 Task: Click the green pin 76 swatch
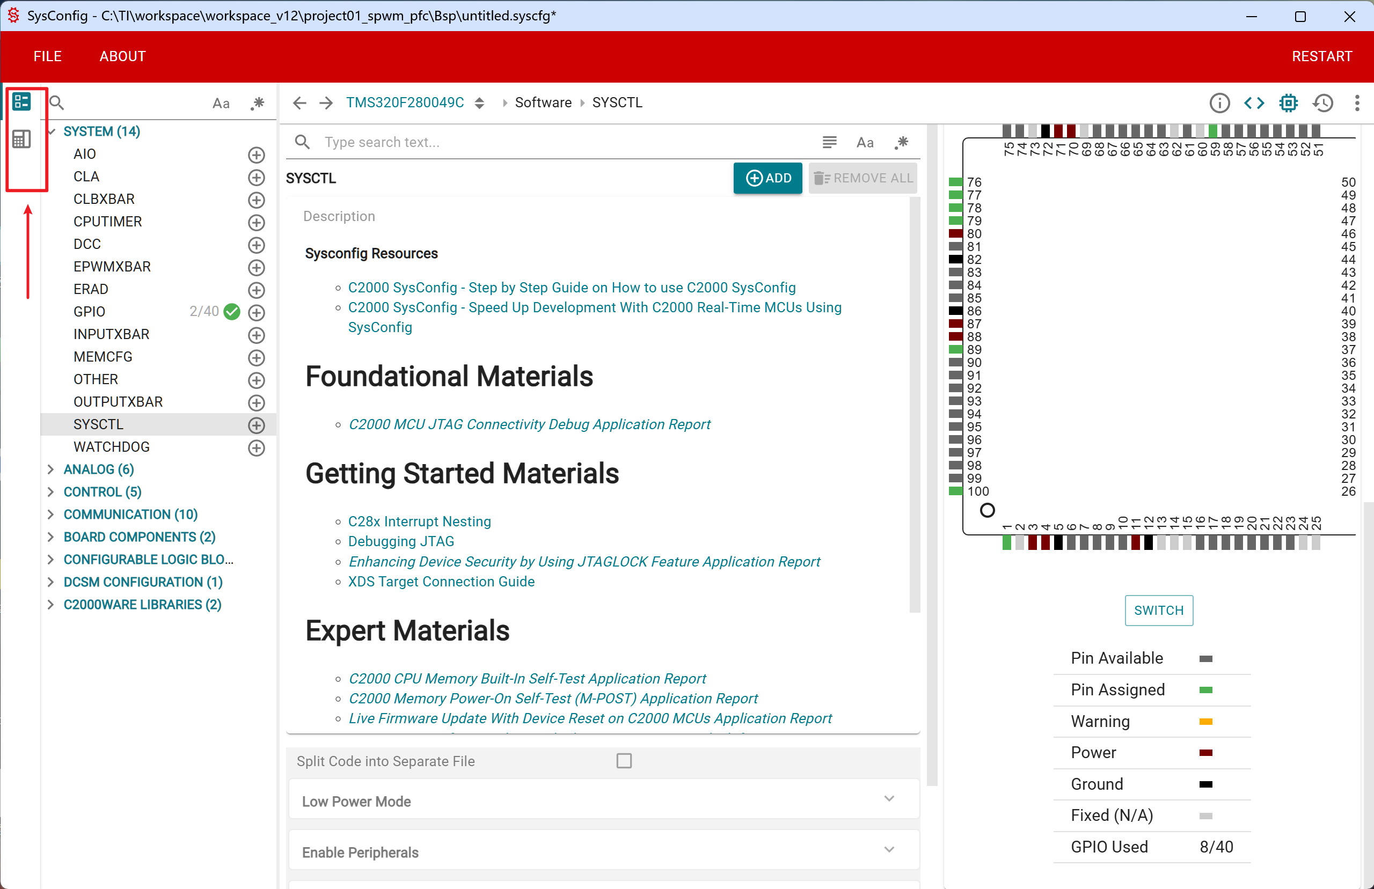click(x=955, y=182)
